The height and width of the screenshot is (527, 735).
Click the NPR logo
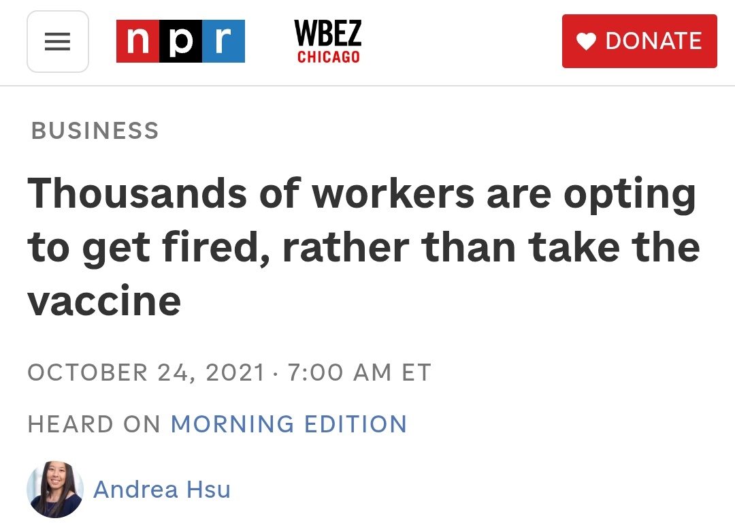(180, 42)
